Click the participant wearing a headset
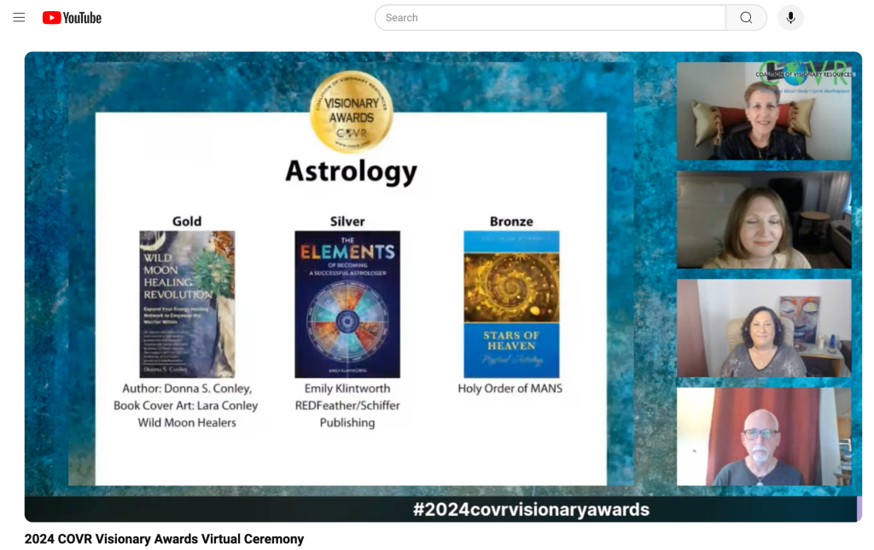 763,328
